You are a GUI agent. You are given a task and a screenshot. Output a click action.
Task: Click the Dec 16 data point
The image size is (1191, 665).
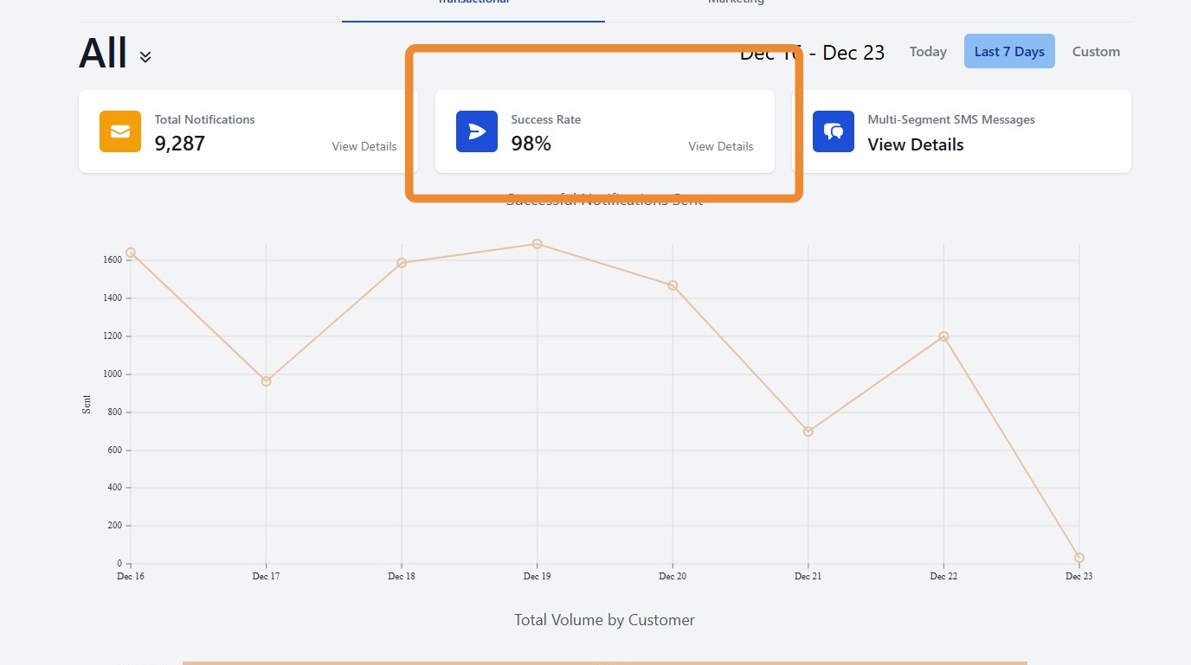[x=131, y=253]
